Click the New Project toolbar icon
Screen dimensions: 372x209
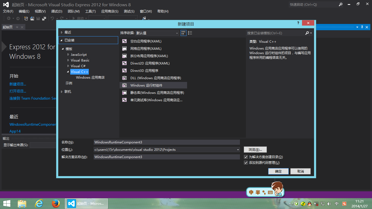[26, 18]
